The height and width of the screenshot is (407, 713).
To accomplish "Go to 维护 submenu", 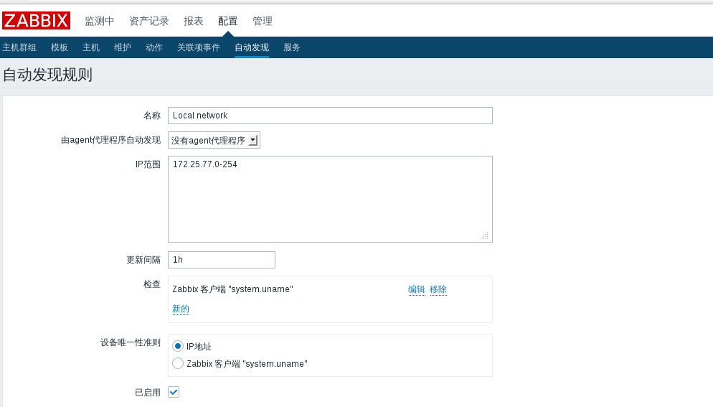I will [123, 47].
